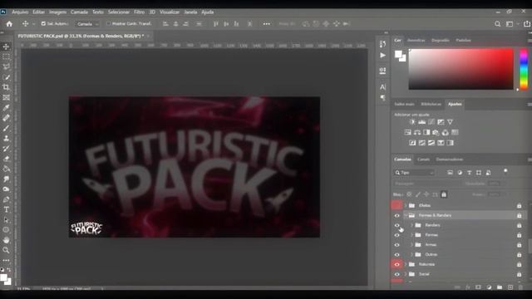Create a new group via the folder icon
532x299 pixels.
(x=500, y=287)
